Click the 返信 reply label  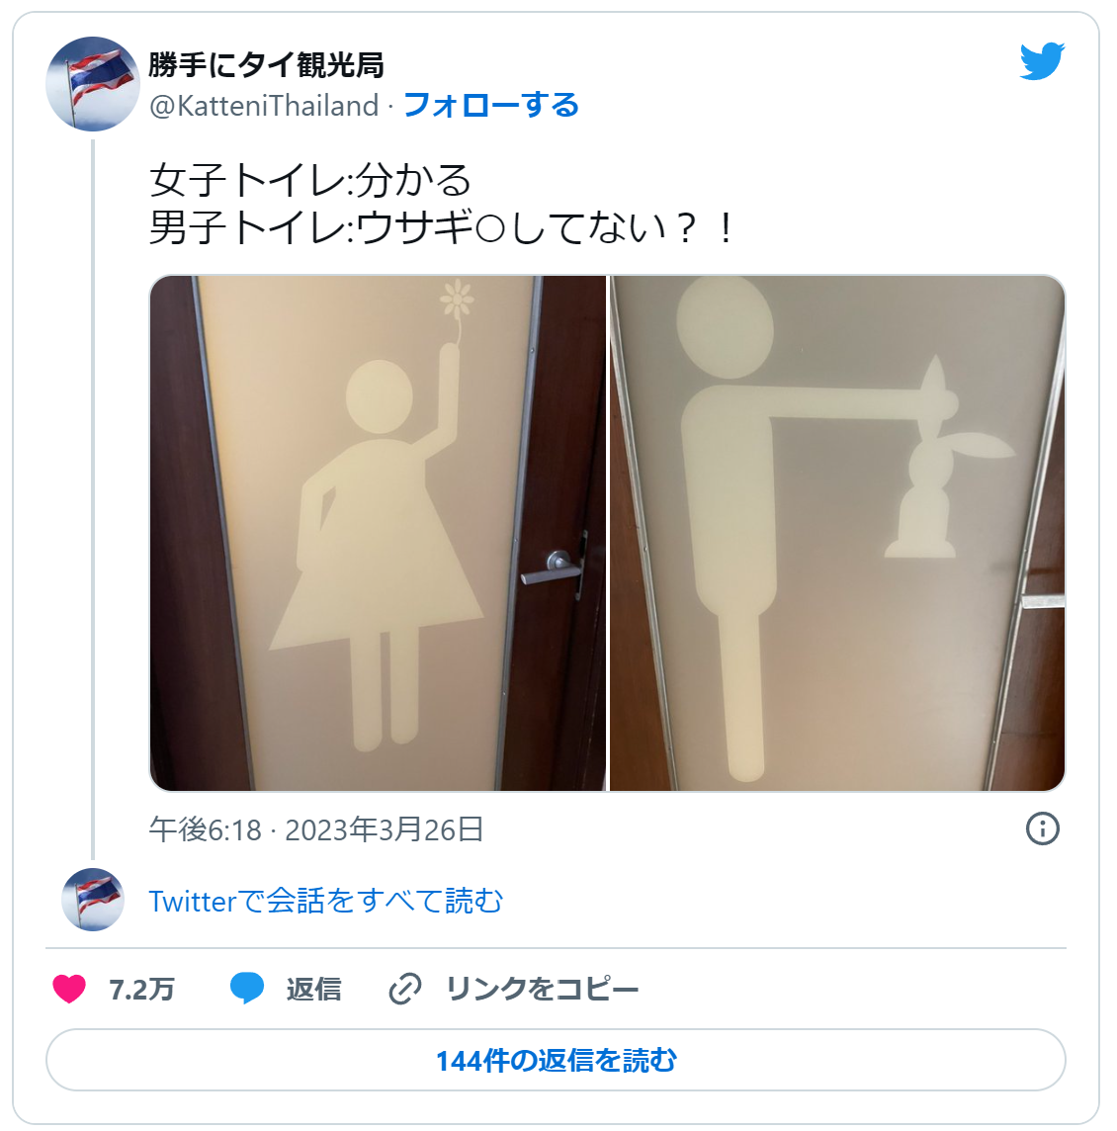coord(313,989)
